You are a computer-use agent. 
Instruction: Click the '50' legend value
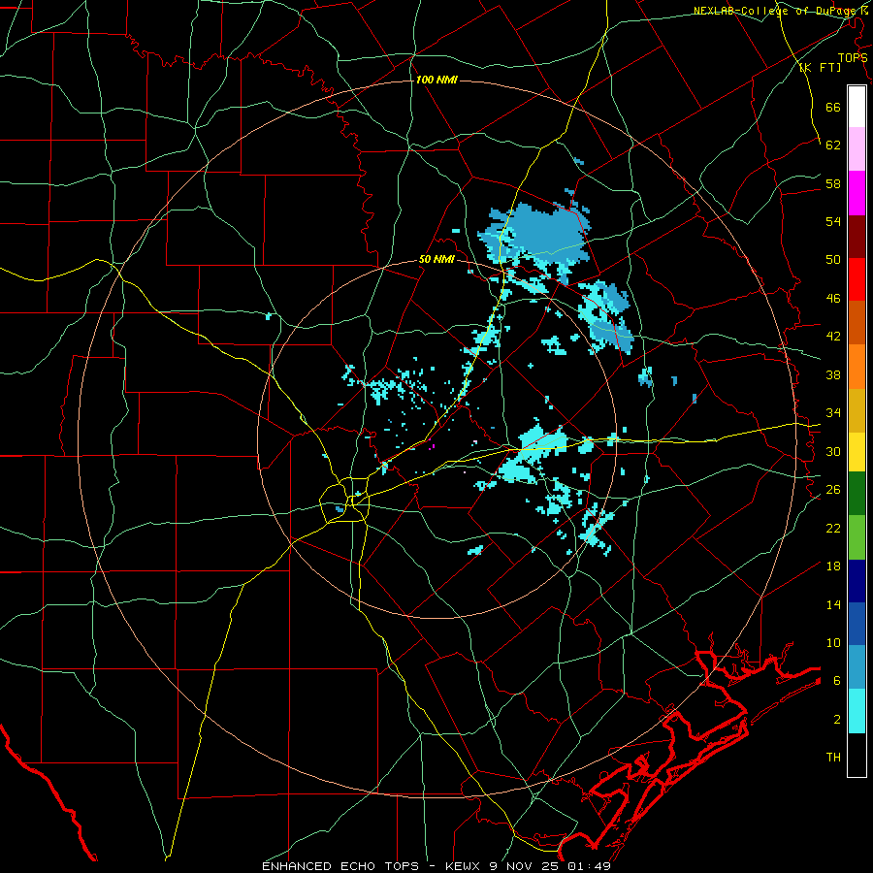(x=833, y=260)
